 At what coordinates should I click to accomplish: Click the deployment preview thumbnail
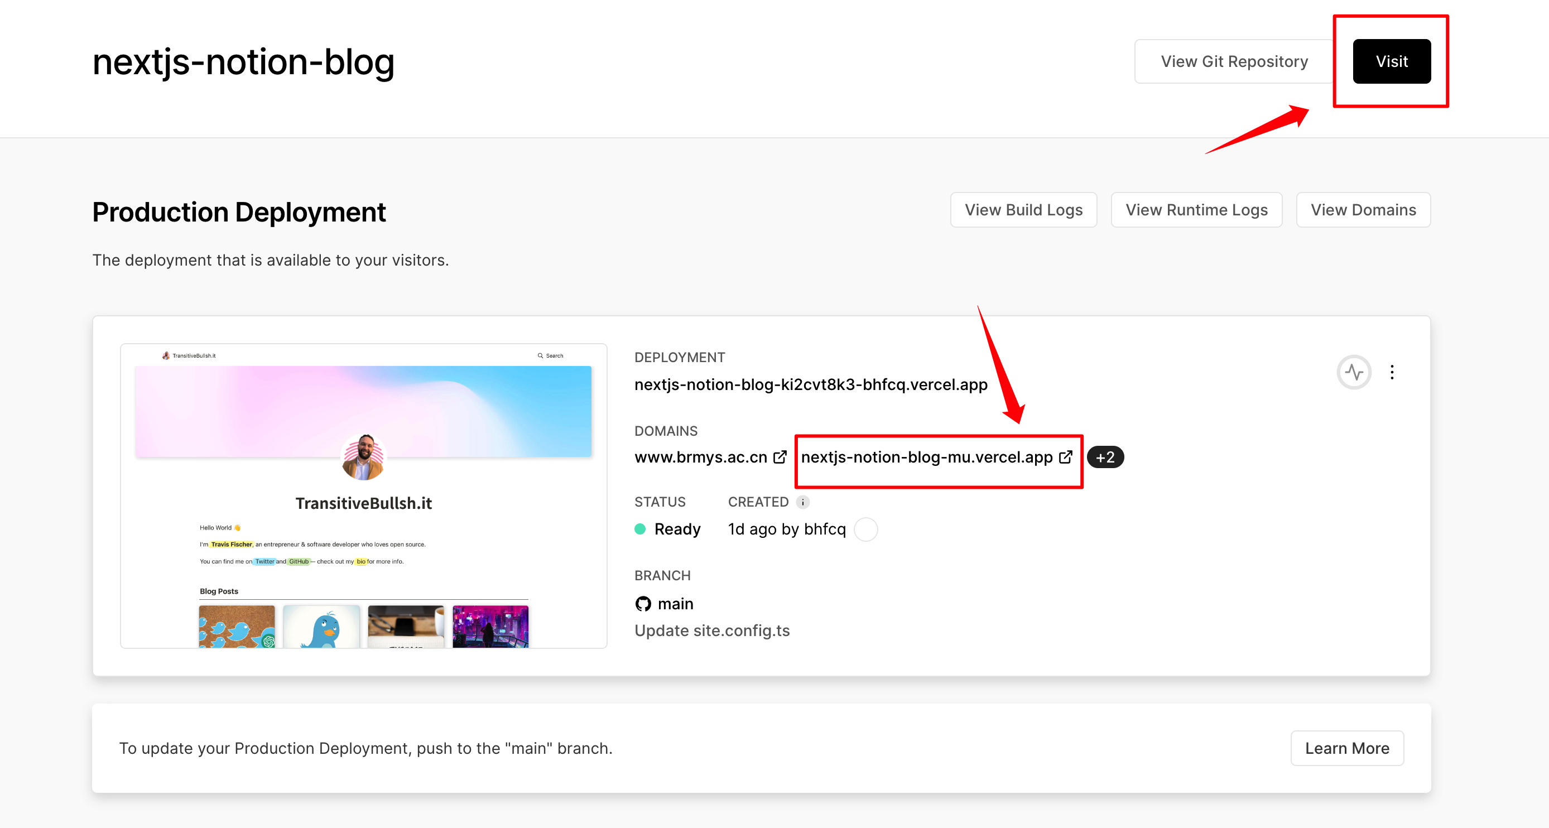click(x=364, y=496)
